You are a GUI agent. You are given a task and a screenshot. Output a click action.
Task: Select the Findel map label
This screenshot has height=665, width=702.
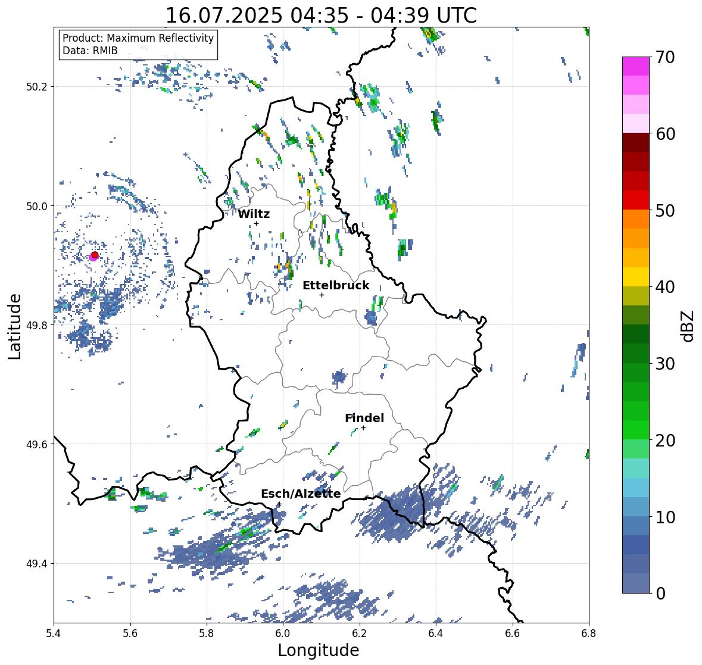tap(364, 418)
